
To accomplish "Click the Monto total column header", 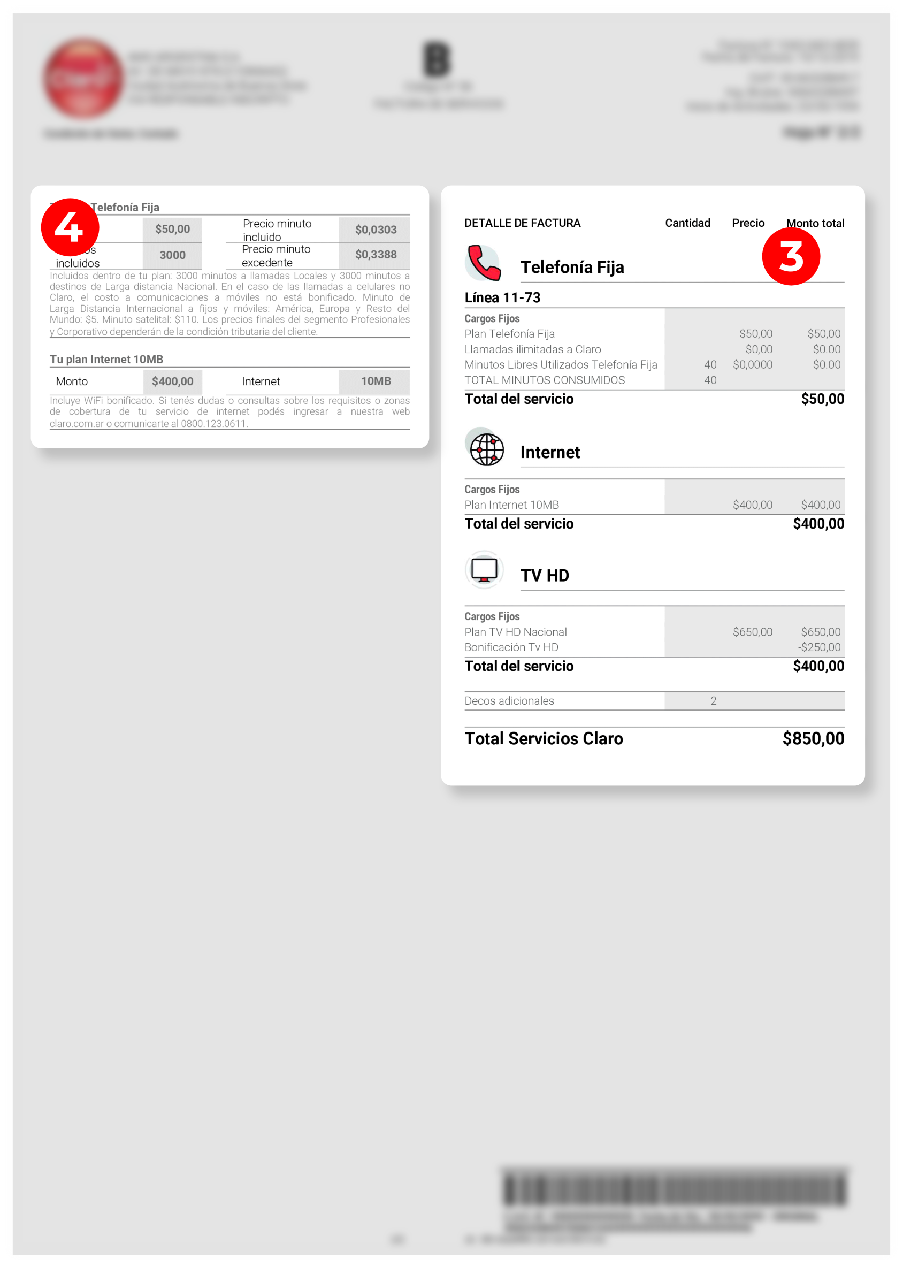I will click(815, 223).
